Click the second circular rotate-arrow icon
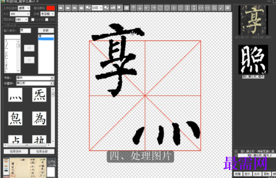The width and height of the screenshot is (276, 178). [x=167, y=8]
